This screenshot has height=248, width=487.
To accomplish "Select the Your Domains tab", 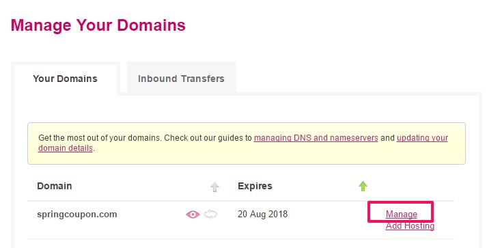I will tap(65, 79).
